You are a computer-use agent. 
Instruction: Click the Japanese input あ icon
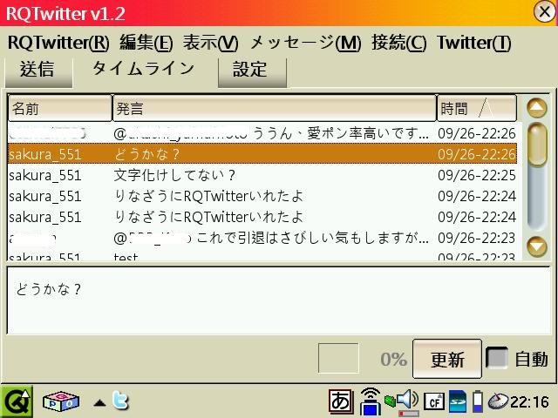[x=341, y=401]
